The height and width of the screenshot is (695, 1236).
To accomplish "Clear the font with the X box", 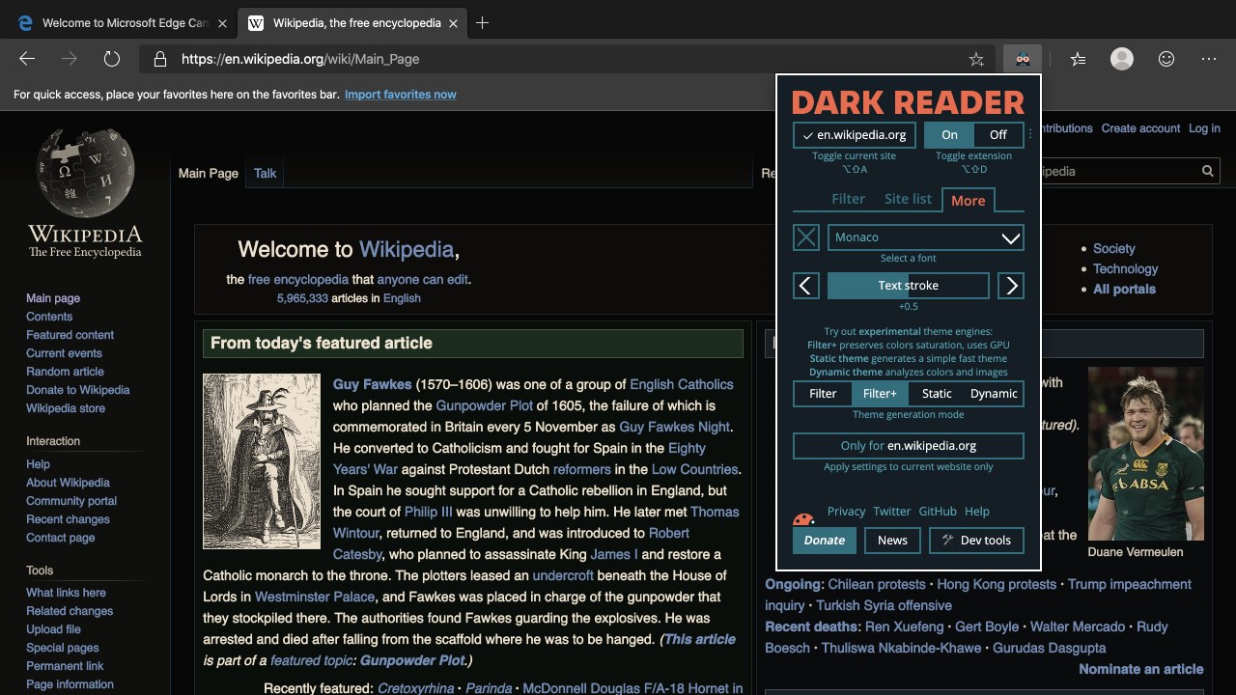I will 806,237.
